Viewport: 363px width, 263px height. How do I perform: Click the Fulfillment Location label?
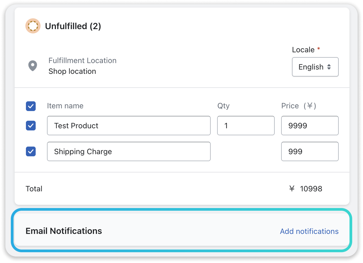[82, 61]
